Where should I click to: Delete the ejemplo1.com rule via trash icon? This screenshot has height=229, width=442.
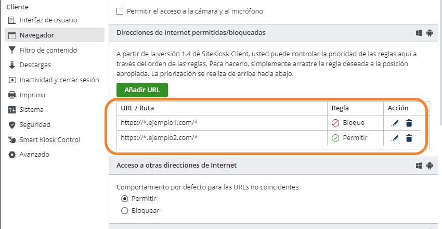coord(409,123)
